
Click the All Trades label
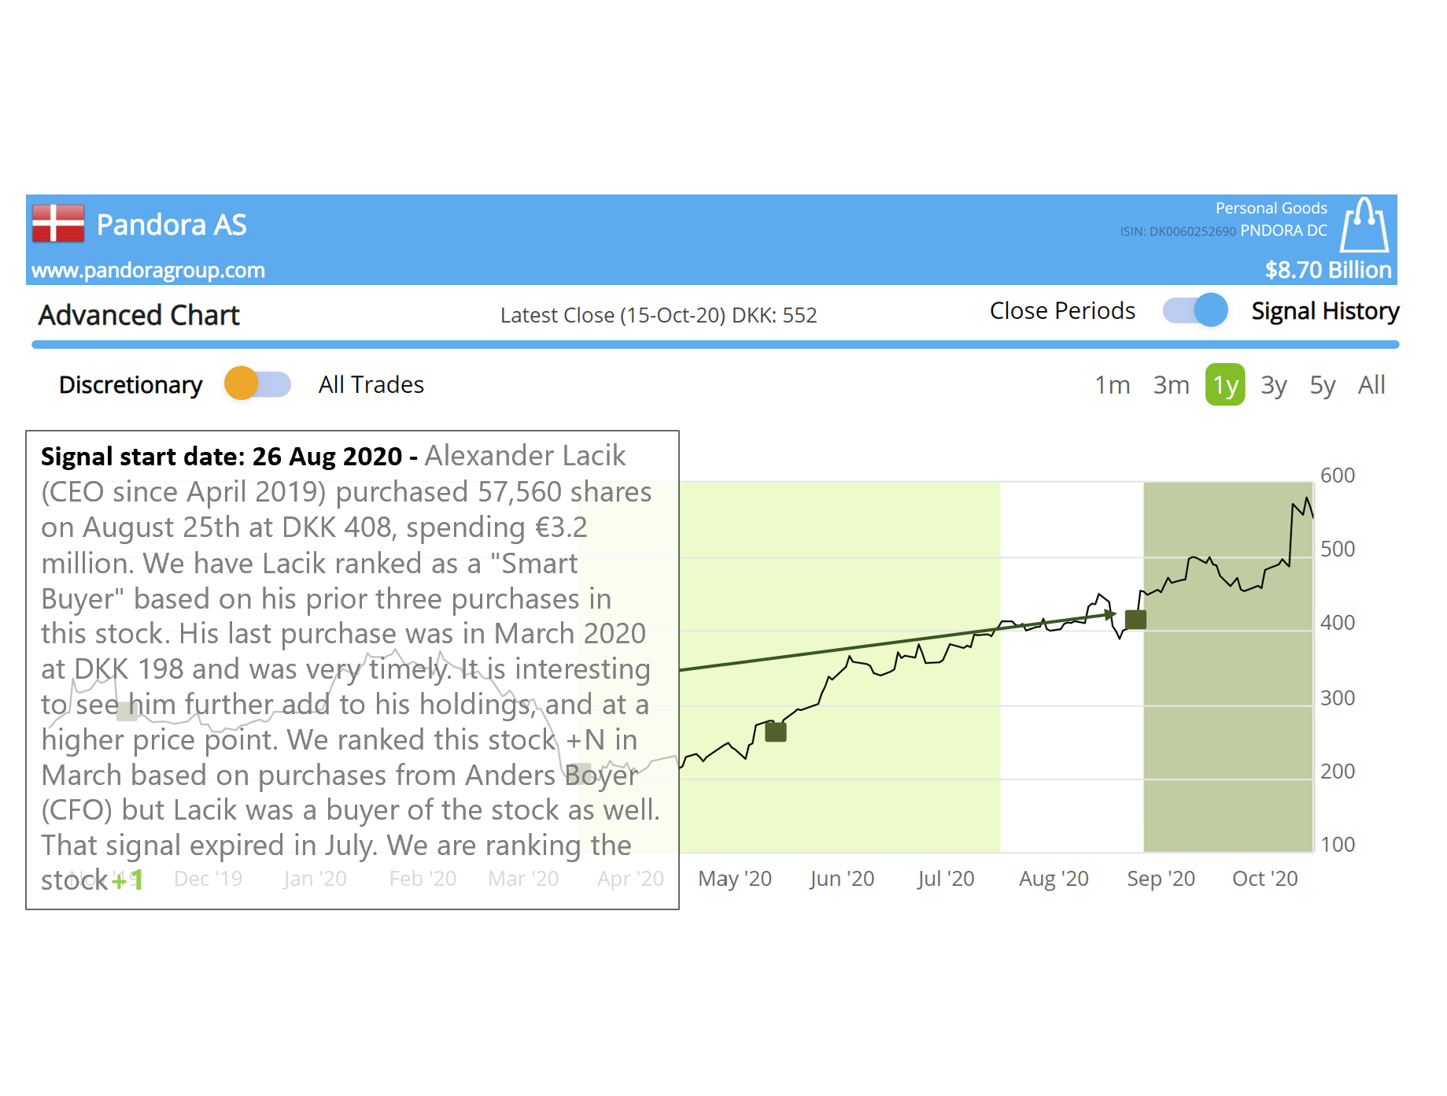(371, 385)
